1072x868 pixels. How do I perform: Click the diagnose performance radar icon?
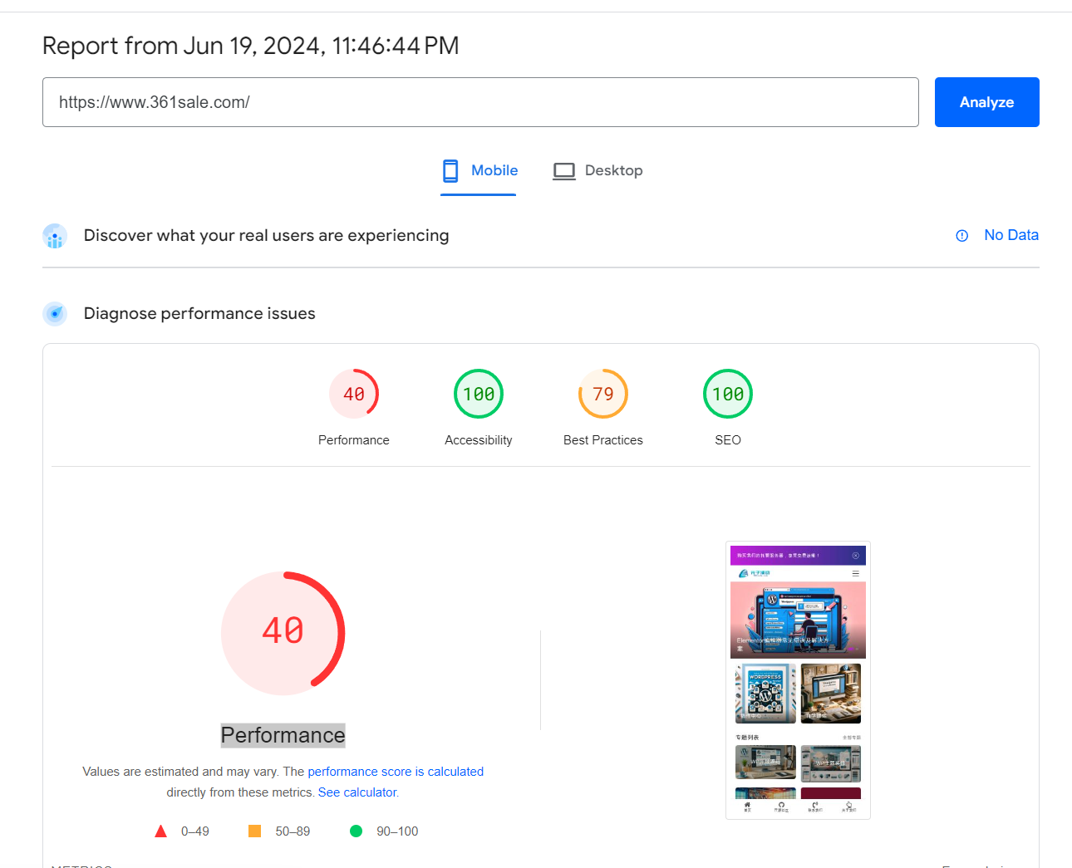point(55,314)
